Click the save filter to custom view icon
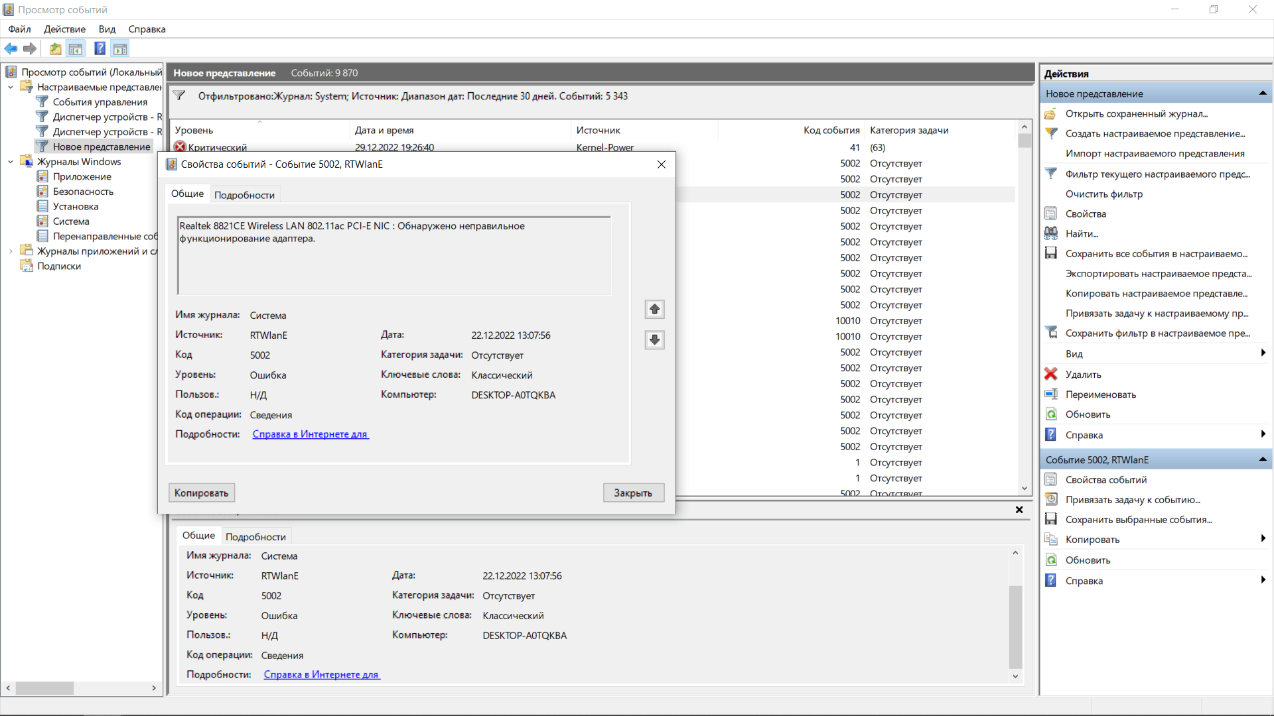 pyautogui.click(x=1051, y=333)
